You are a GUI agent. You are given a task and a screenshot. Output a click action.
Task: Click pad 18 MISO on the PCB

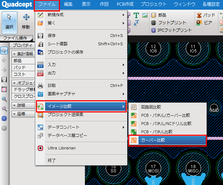point(193,168)
